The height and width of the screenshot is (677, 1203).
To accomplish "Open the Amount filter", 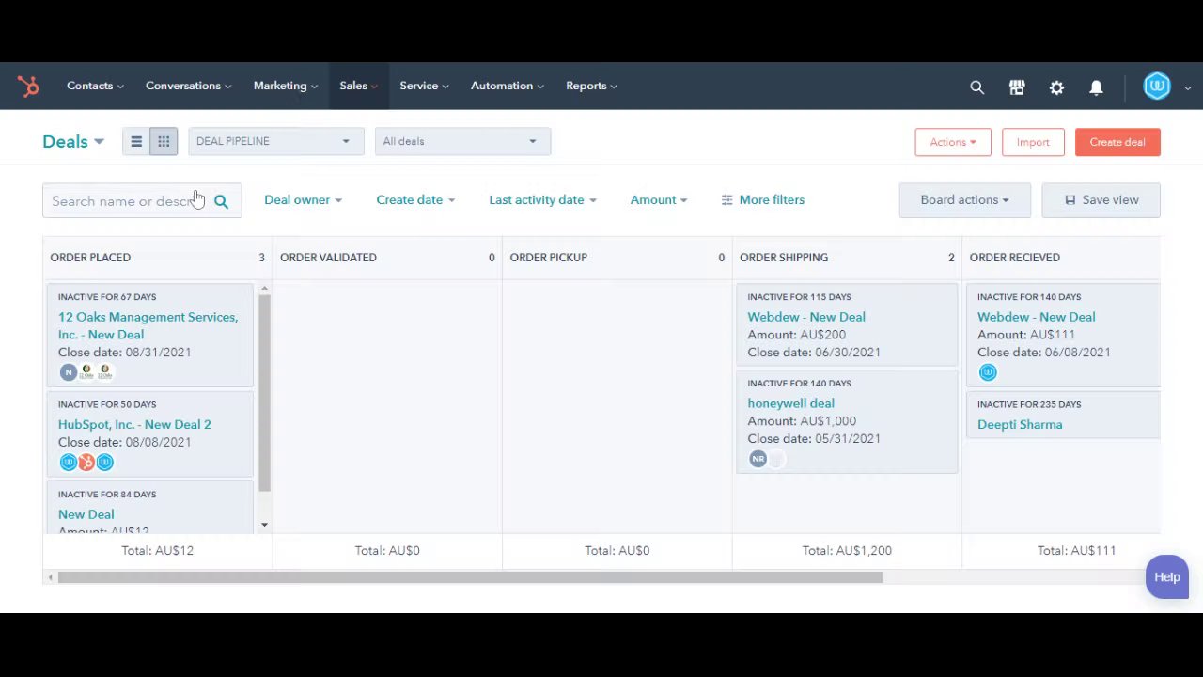I will point(658,199).
